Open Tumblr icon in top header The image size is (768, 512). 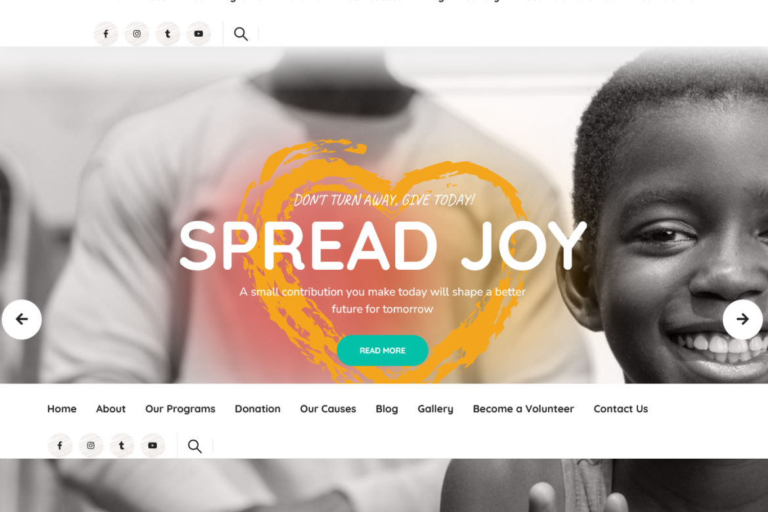pos(167,34)
